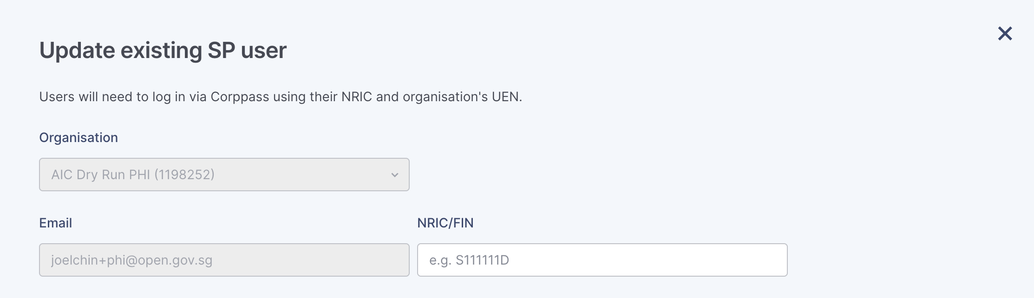Click the joelchin+phi@open.gov.sg email text
Screen dimensions: 1034x298
(x=131, y=260)
